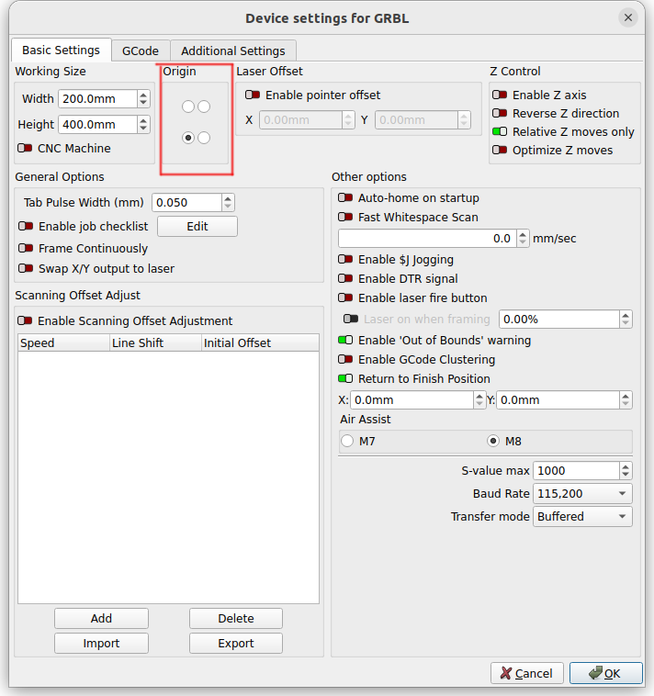
Task: Close the Device settings dialog
Action: click(627, 17)
